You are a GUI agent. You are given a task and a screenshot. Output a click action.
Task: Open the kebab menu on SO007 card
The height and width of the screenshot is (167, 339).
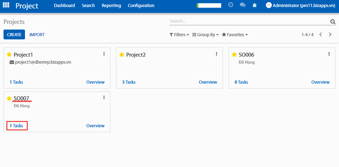click(x=104, y=97)
